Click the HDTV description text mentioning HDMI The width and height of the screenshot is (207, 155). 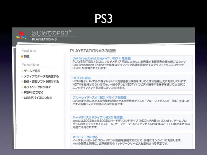(130, 85)
